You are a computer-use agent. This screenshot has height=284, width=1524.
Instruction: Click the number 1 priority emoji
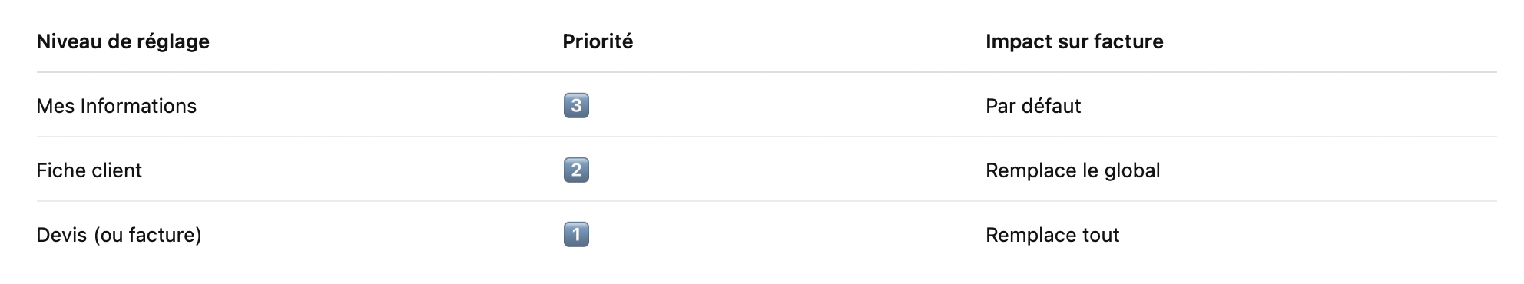tap(576, 234)
